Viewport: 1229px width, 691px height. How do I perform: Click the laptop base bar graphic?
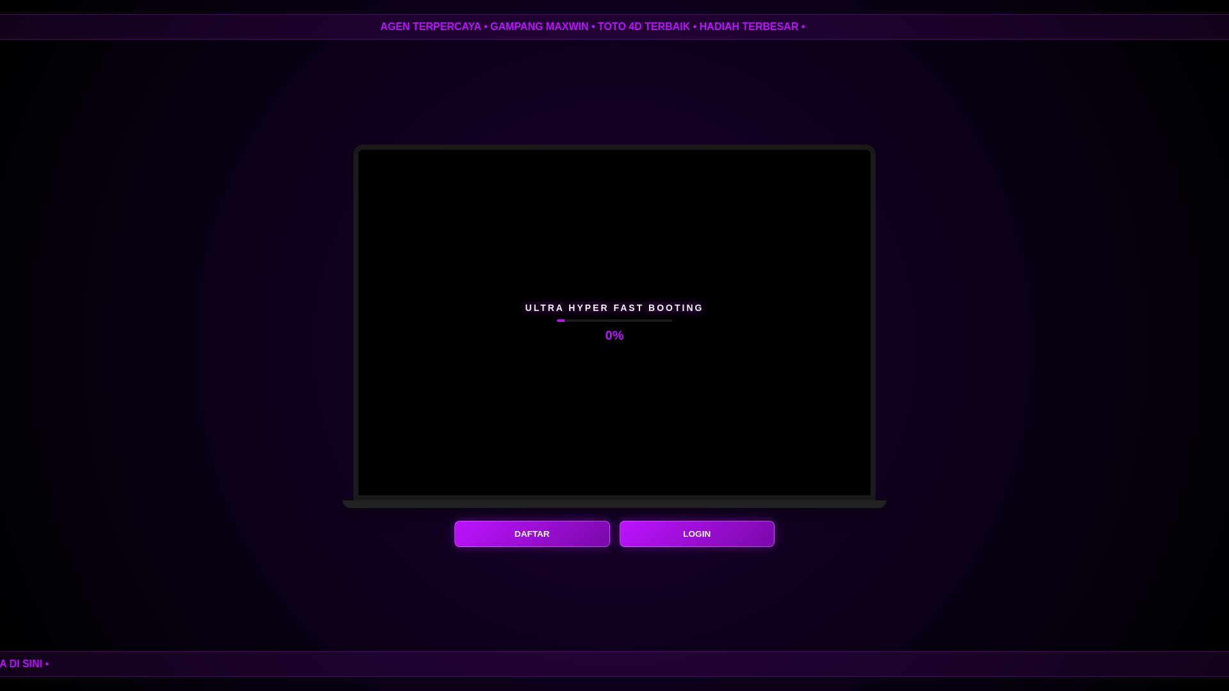click(x=614, y=504)
